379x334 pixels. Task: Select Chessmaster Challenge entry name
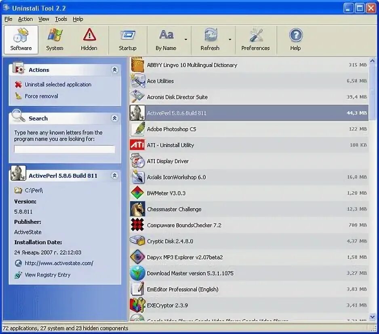coord(174,209)
